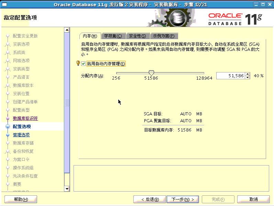
Task: Click the 取消 cancel button
Action: [253, 199]
